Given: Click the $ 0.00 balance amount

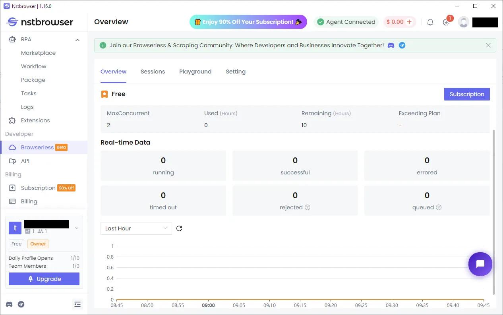Looking at the screenshot, I should (x=395, y=22).
